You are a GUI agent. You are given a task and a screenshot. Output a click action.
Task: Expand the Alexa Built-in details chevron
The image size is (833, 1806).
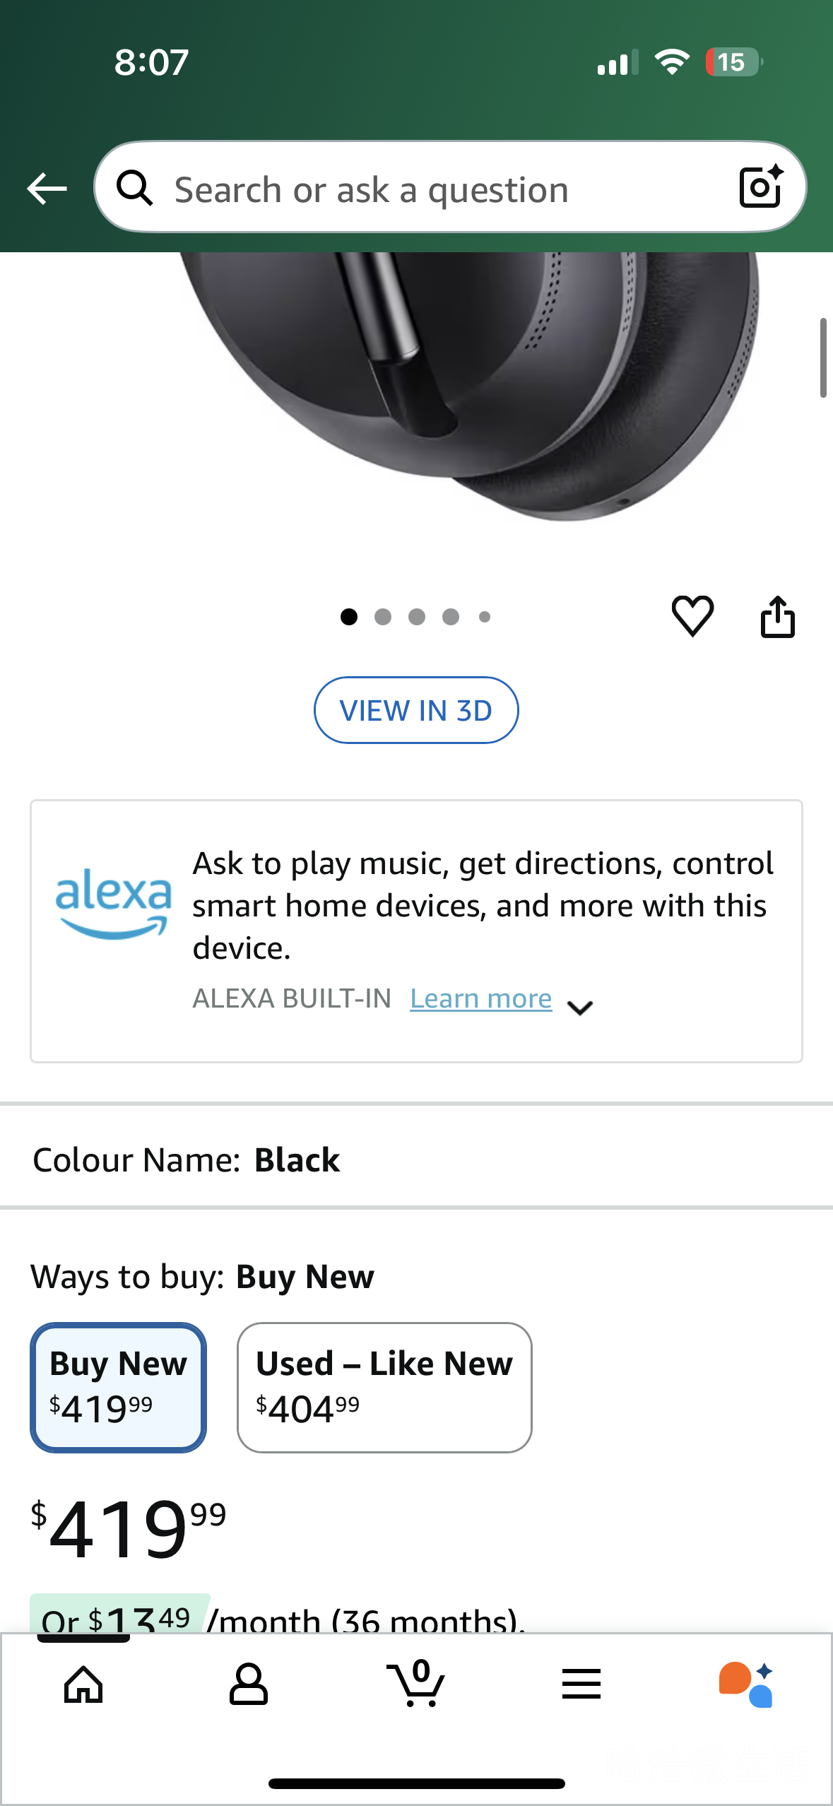(x=580, y=1007)
